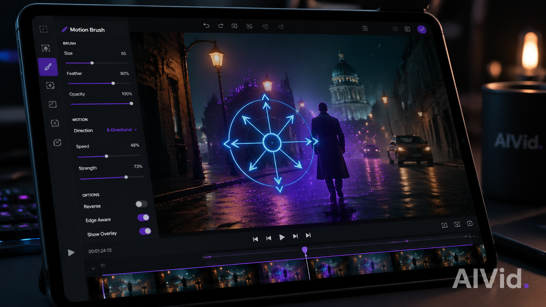This screenshot has height=307, width=546.
Task: Redo the action in the top toolbar
Action: pyautogui.click(x=221, y=26)
